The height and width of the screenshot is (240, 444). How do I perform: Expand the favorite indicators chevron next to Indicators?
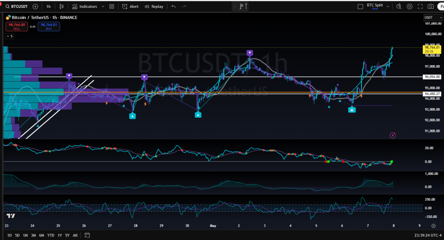pos(103,6)
